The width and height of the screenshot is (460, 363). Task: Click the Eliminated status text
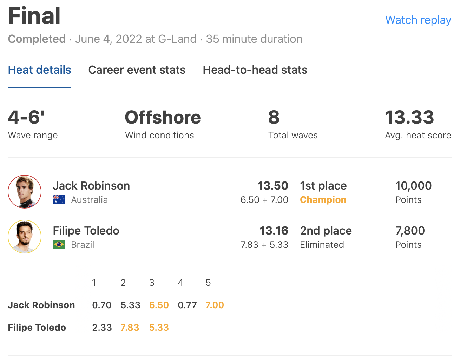point(322,245)
